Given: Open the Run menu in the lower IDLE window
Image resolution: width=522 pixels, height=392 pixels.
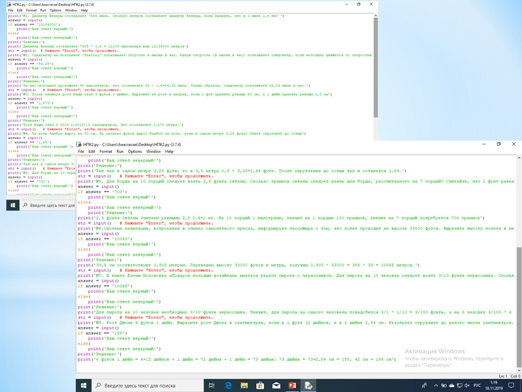Looking at the screenshot, I should pos(120,152).
